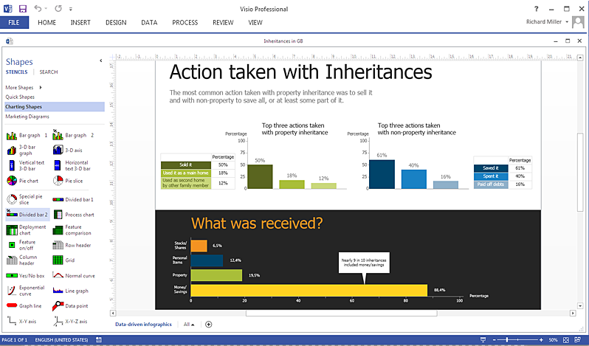Click the Redo icon
This screenshot has width=589, height=346.
[58, 8]
